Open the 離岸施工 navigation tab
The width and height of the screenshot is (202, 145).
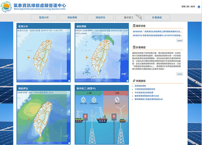tap(129, 18)
